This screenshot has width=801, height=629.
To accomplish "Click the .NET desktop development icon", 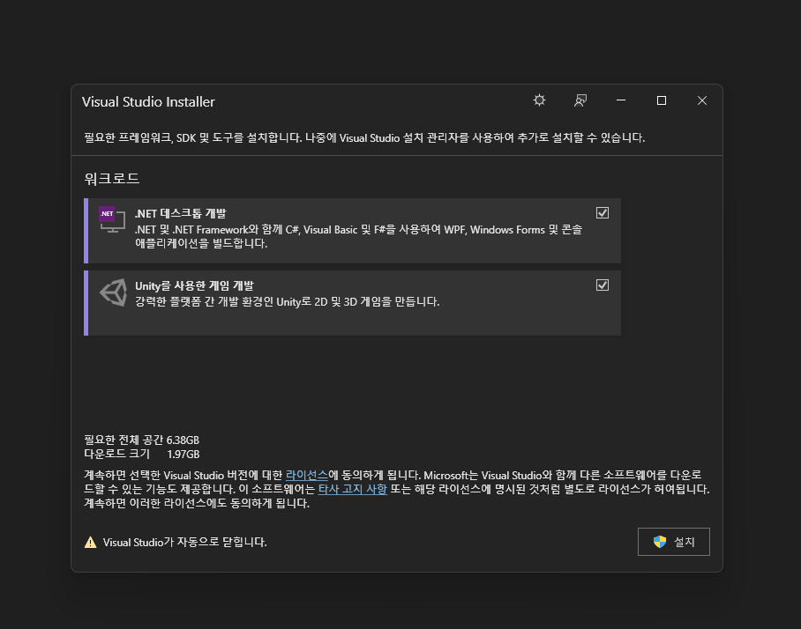I will [x=112, y=219].
